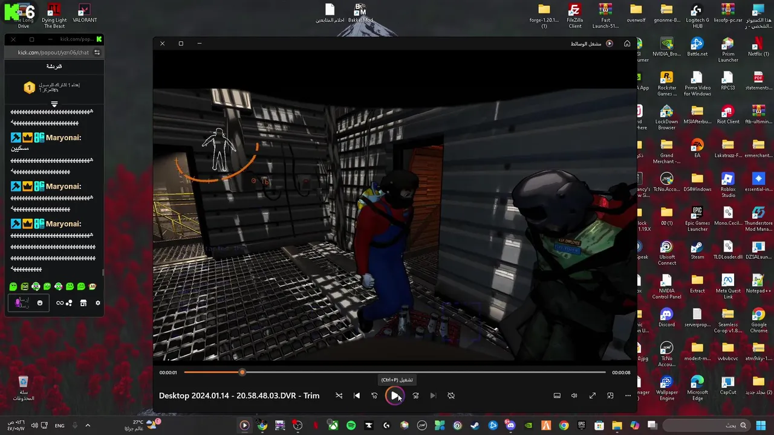The width and height of the screenshot is (774, 435).
Task: Rewind 10 seconds in the video
Action: point(374,396)
